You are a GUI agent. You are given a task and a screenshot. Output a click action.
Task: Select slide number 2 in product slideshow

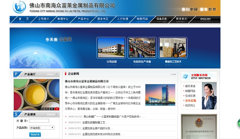click(52, 109)
